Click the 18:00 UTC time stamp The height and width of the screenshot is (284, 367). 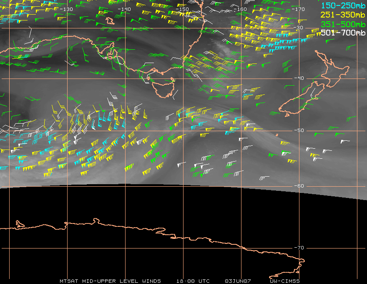click(x=193, y=281)
